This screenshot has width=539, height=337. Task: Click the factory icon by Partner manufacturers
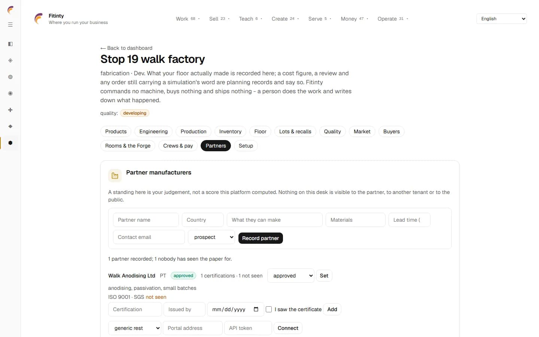[115, 176]
